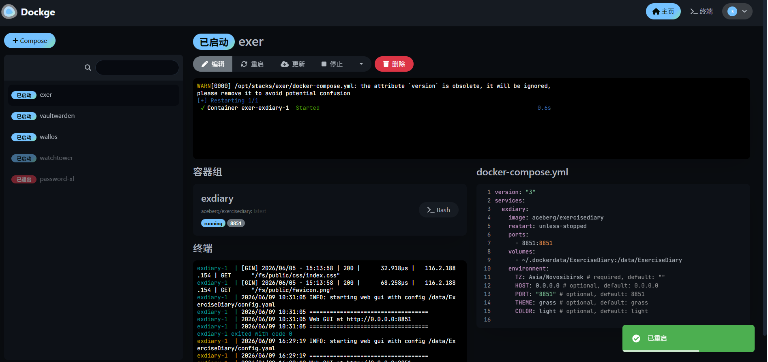Click the 'image: aceberg/exercisediary' line in editor
768x362 pixels.
click(x=556, y=217)
